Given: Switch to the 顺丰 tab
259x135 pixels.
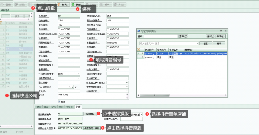Looking at the screenshot, I should pyautogui.click(x=39, y=107).
